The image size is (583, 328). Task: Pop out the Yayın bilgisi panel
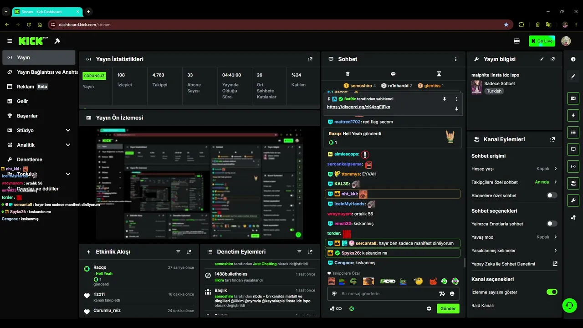tap(552, 59)
